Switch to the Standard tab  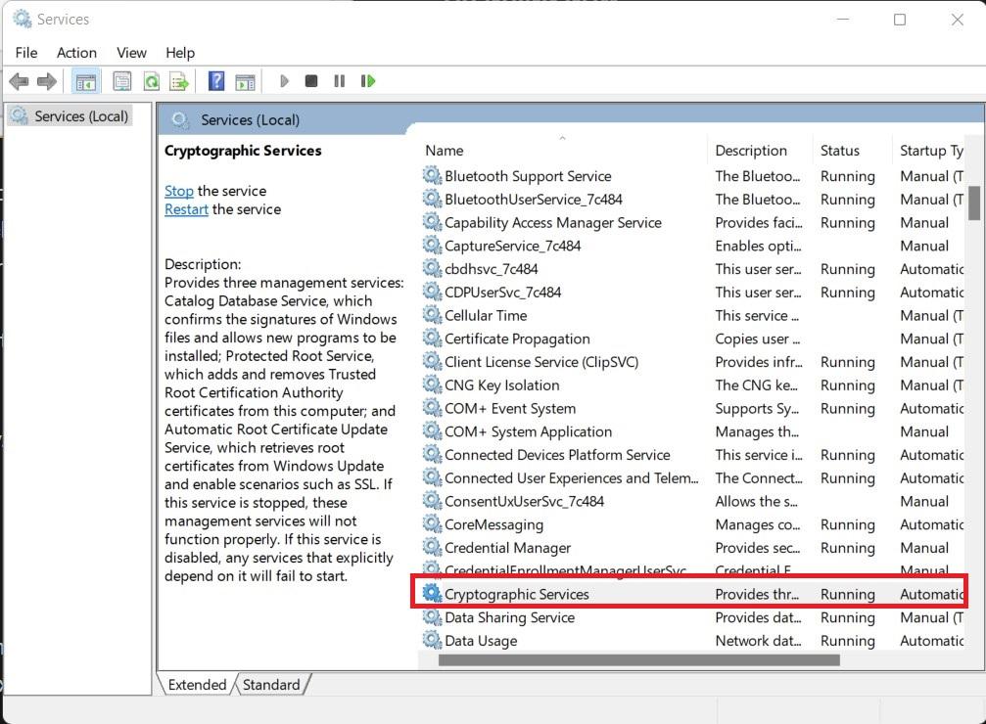[271, 685]
